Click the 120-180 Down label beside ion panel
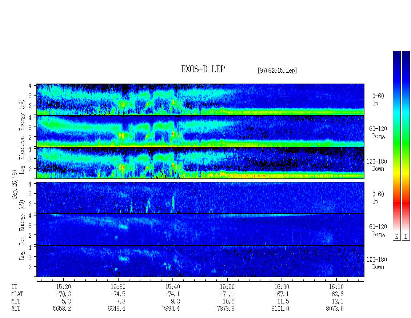Image resolution: width=411 pixels, height=318 pixels. click(x=377, y=263)
